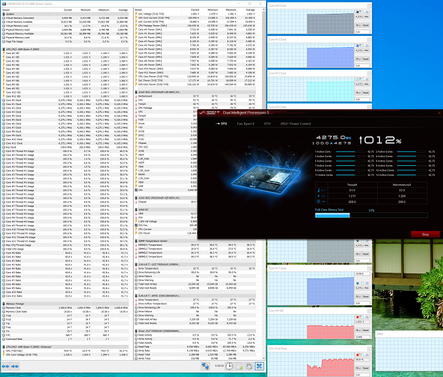Switch to the TPU tab
This screenshot has height=377, width=443.
[x=223, y=124]
